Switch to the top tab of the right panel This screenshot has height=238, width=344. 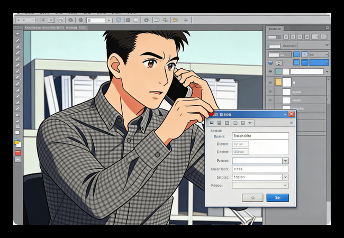(275, 29)
